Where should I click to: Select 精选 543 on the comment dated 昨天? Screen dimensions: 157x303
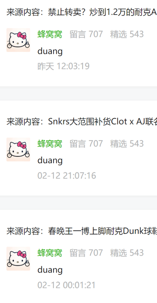(x=127, y=34)
